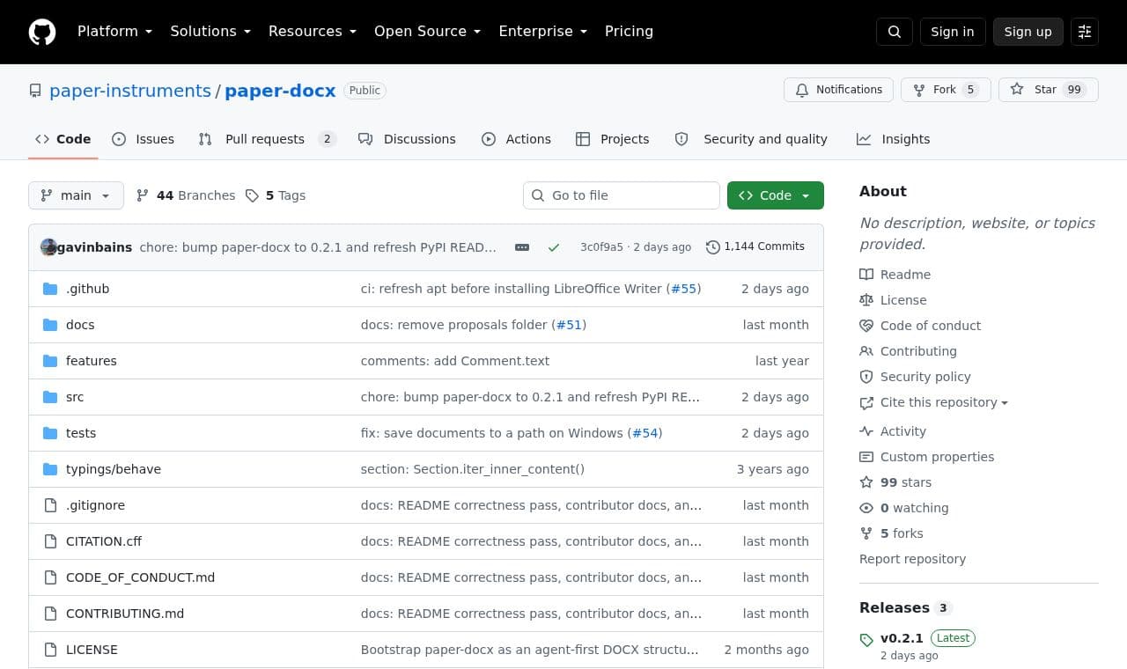Go to the Actions tab
1127x669 pixels.
click(x=517, y=139)
